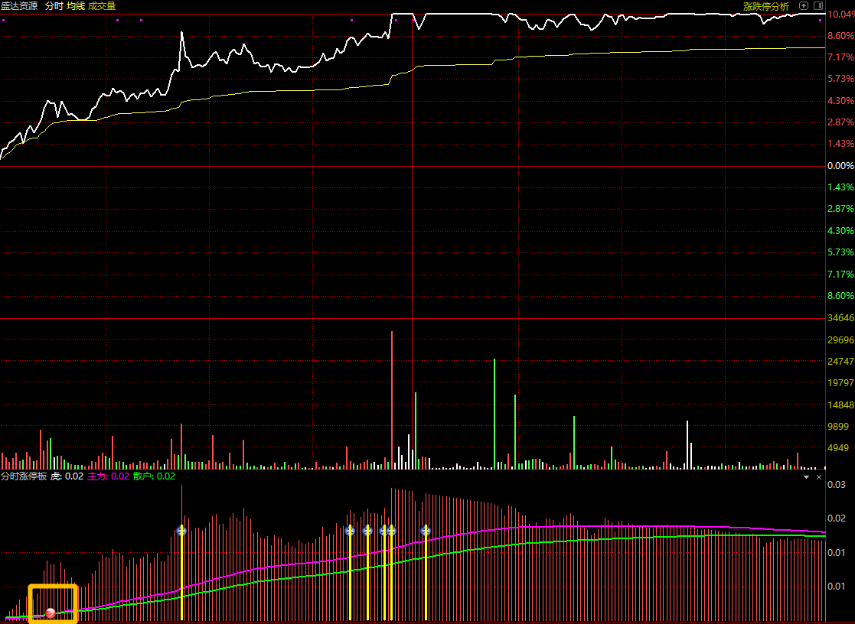Click the 盛达资源 stock name

coord(19,6)
